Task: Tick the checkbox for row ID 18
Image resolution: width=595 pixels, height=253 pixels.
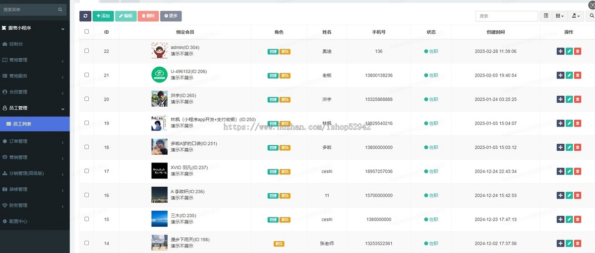Action: [87, 147]
